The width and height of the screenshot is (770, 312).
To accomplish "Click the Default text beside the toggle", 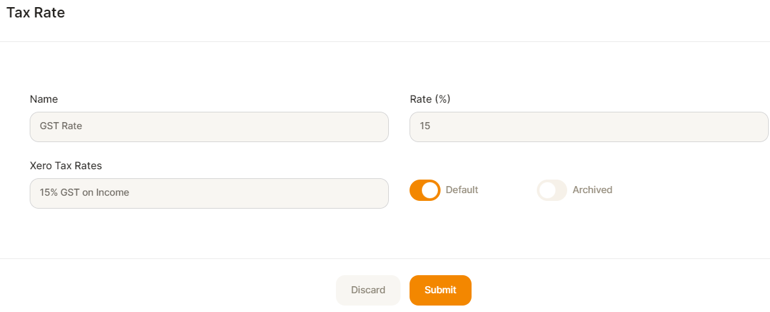I will 462,190.
